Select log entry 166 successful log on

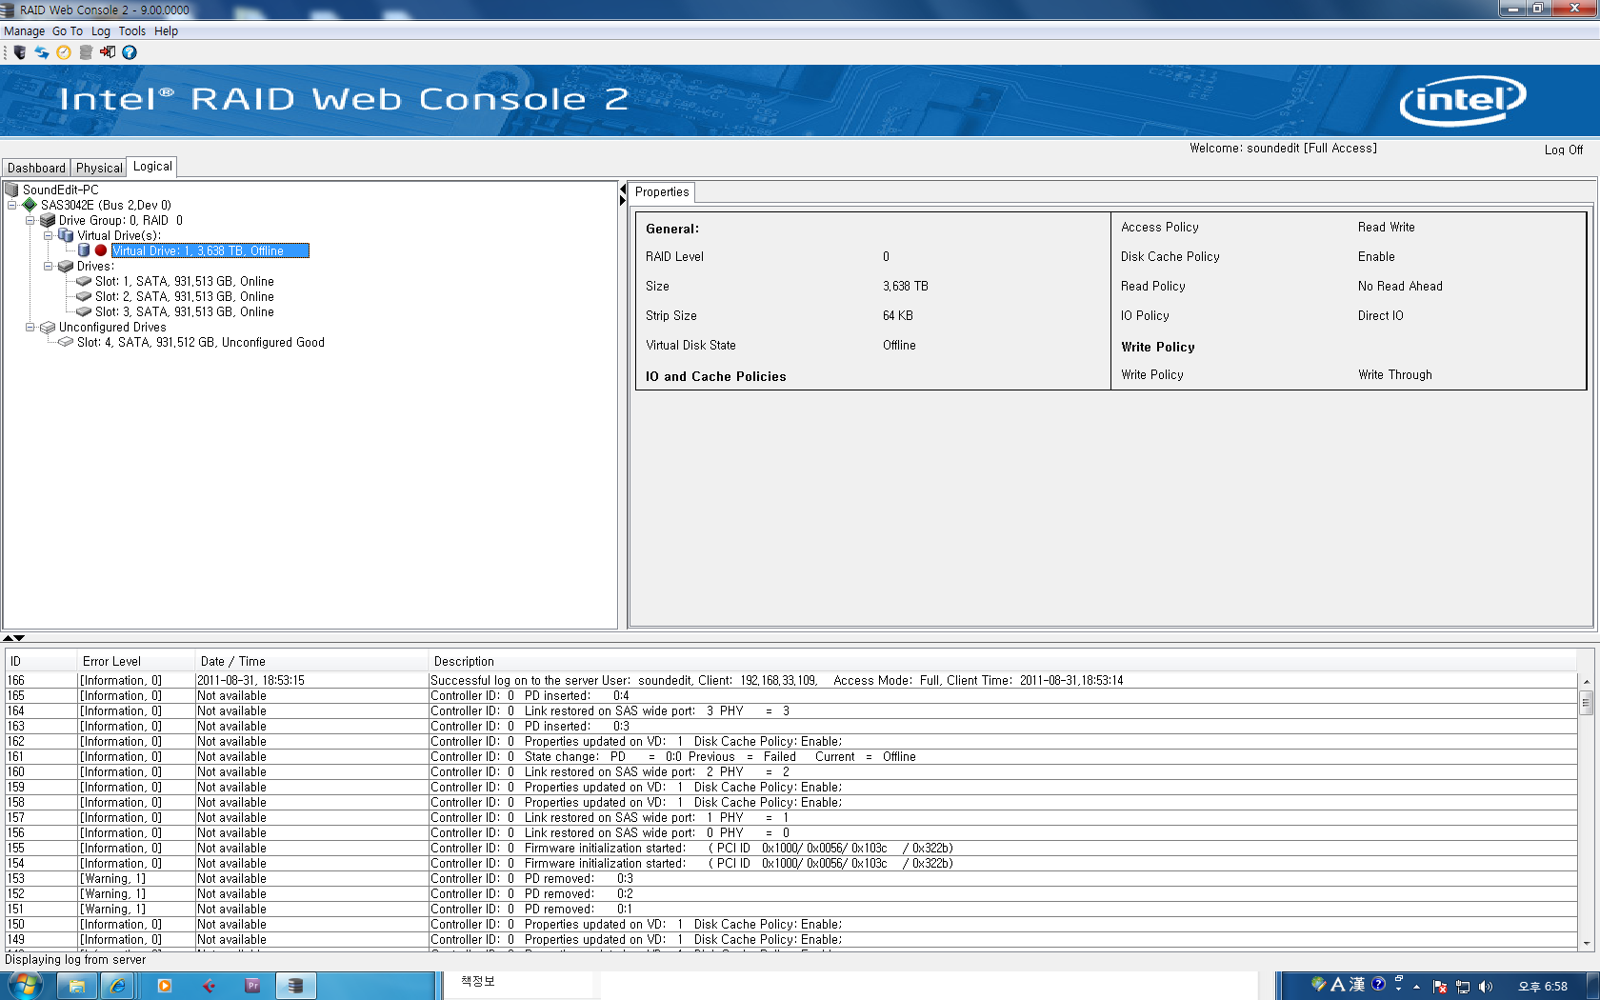coord(790,680)
